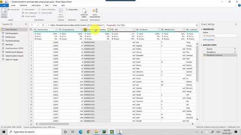This screenshot has width=241, height=135.
Task: Launch the Advanced Editor
Action: [84, 13]
